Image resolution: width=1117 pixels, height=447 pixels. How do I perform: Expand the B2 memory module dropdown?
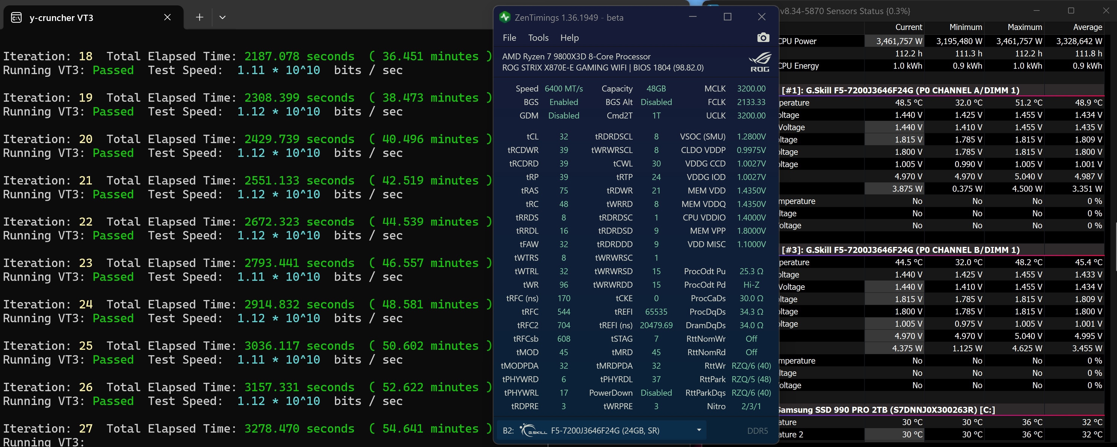699,430
